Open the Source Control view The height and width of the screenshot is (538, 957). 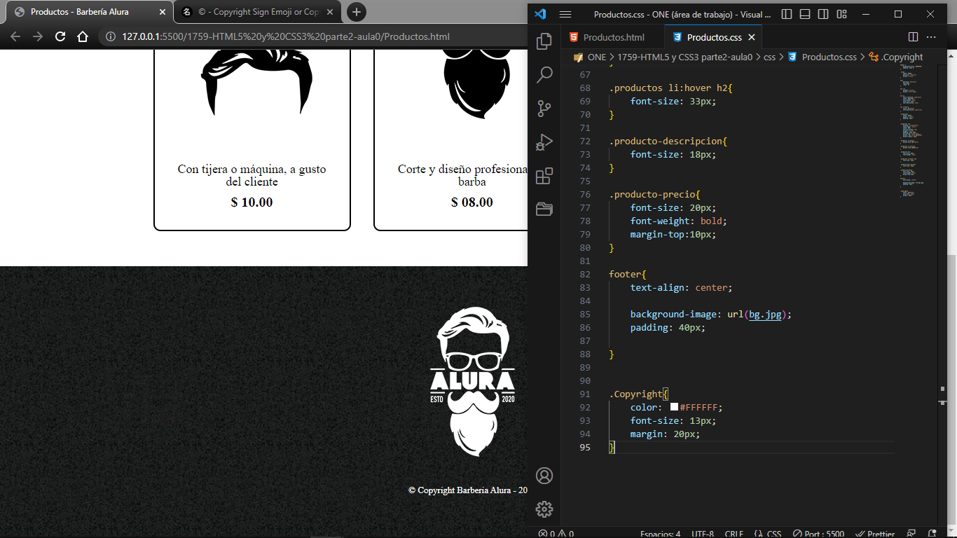(x=544, y=109)
